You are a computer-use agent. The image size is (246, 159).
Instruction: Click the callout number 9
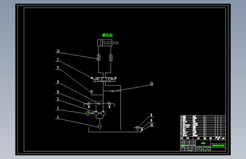pos(151,120)
